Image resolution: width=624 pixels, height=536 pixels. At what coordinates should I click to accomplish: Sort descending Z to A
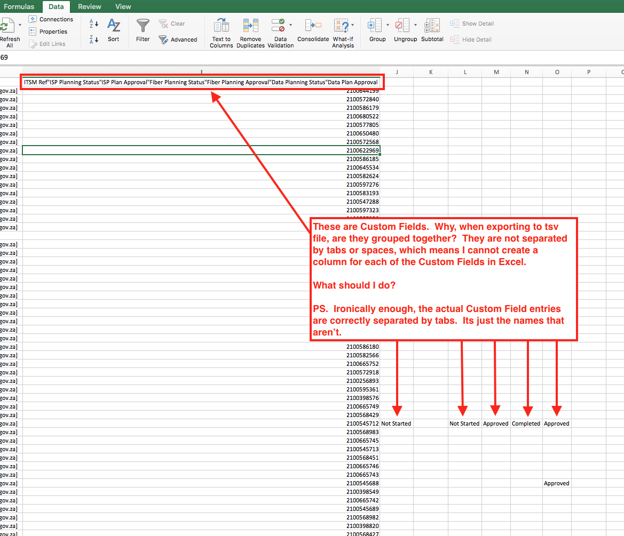pos(93,39)
